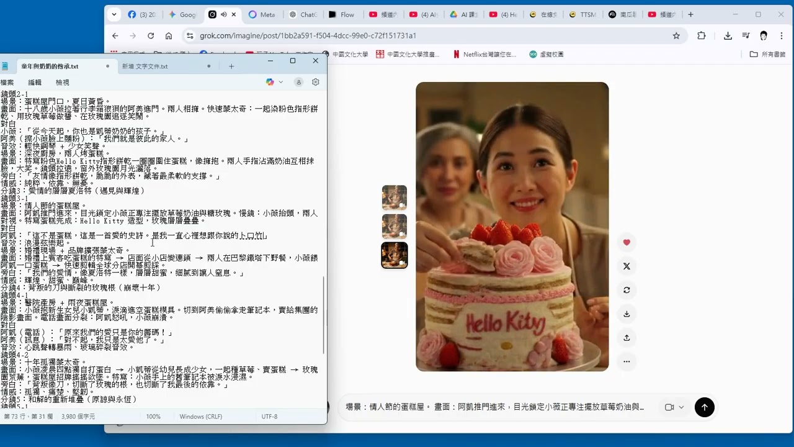Screen dimensions: 794x447
Task: Switch to the AI 課 Google Drive tab
Action: point(463,14)
